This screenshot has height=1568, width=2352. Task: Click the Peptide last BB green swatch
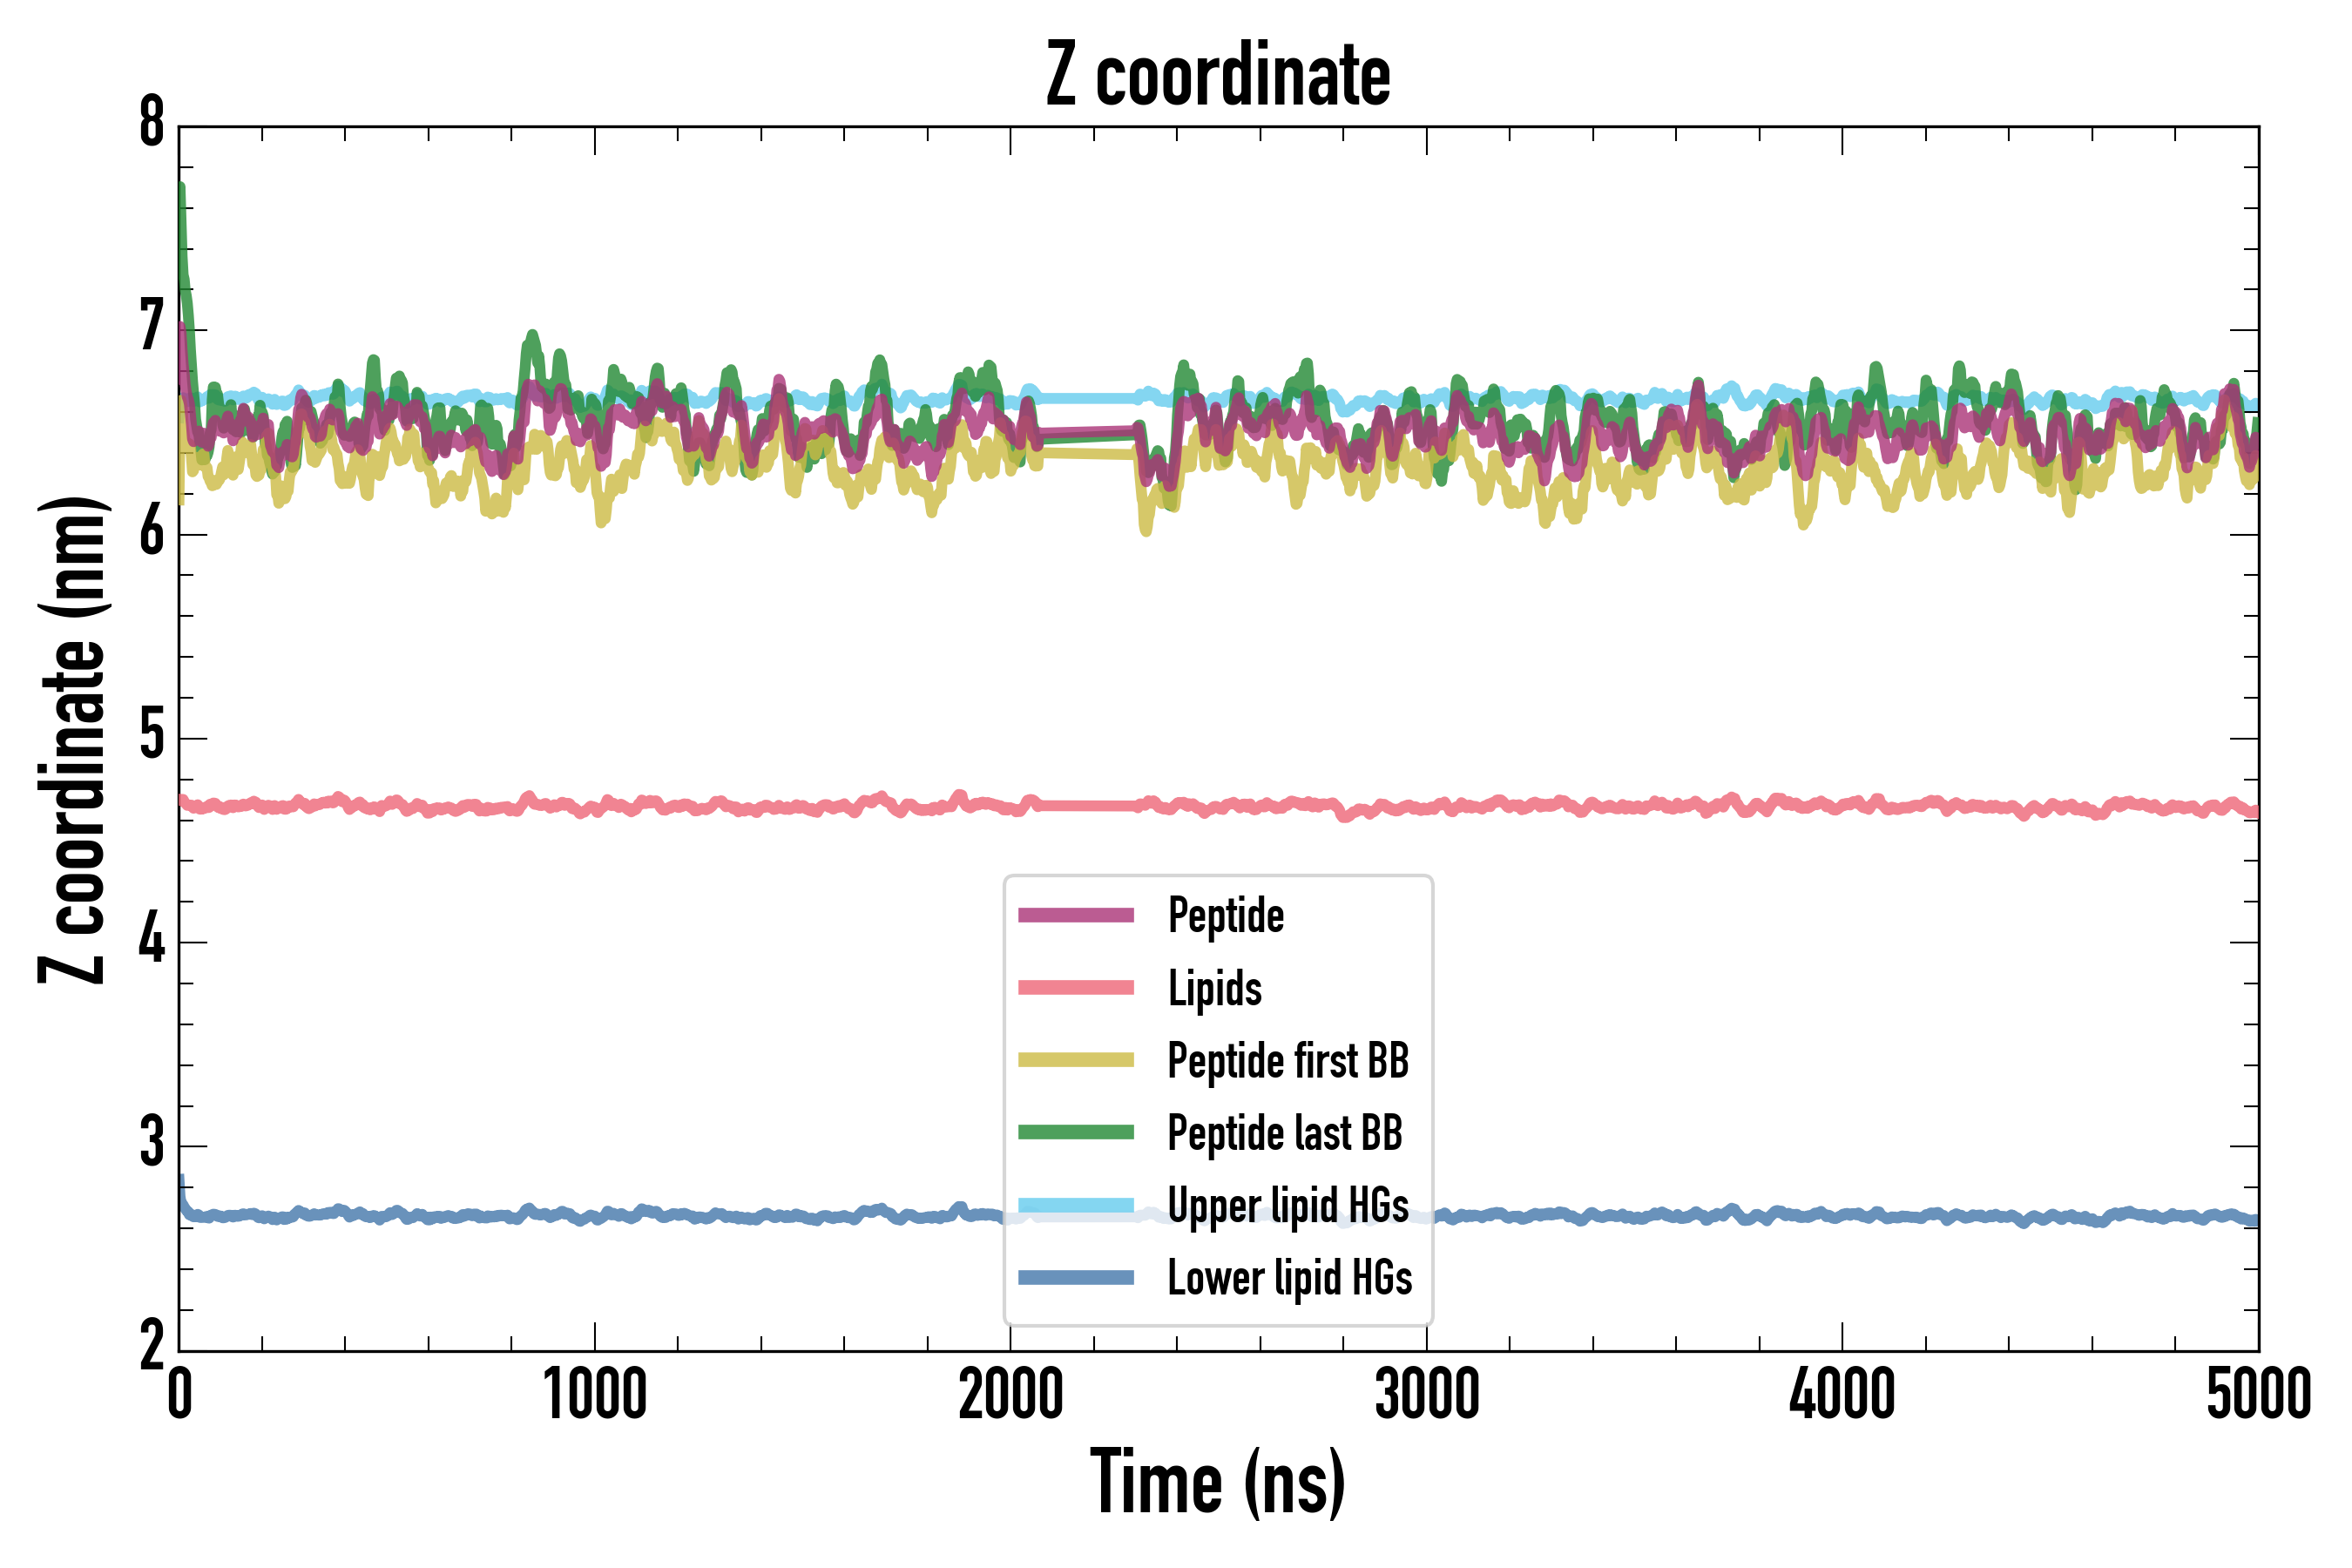point(1076,1132)
